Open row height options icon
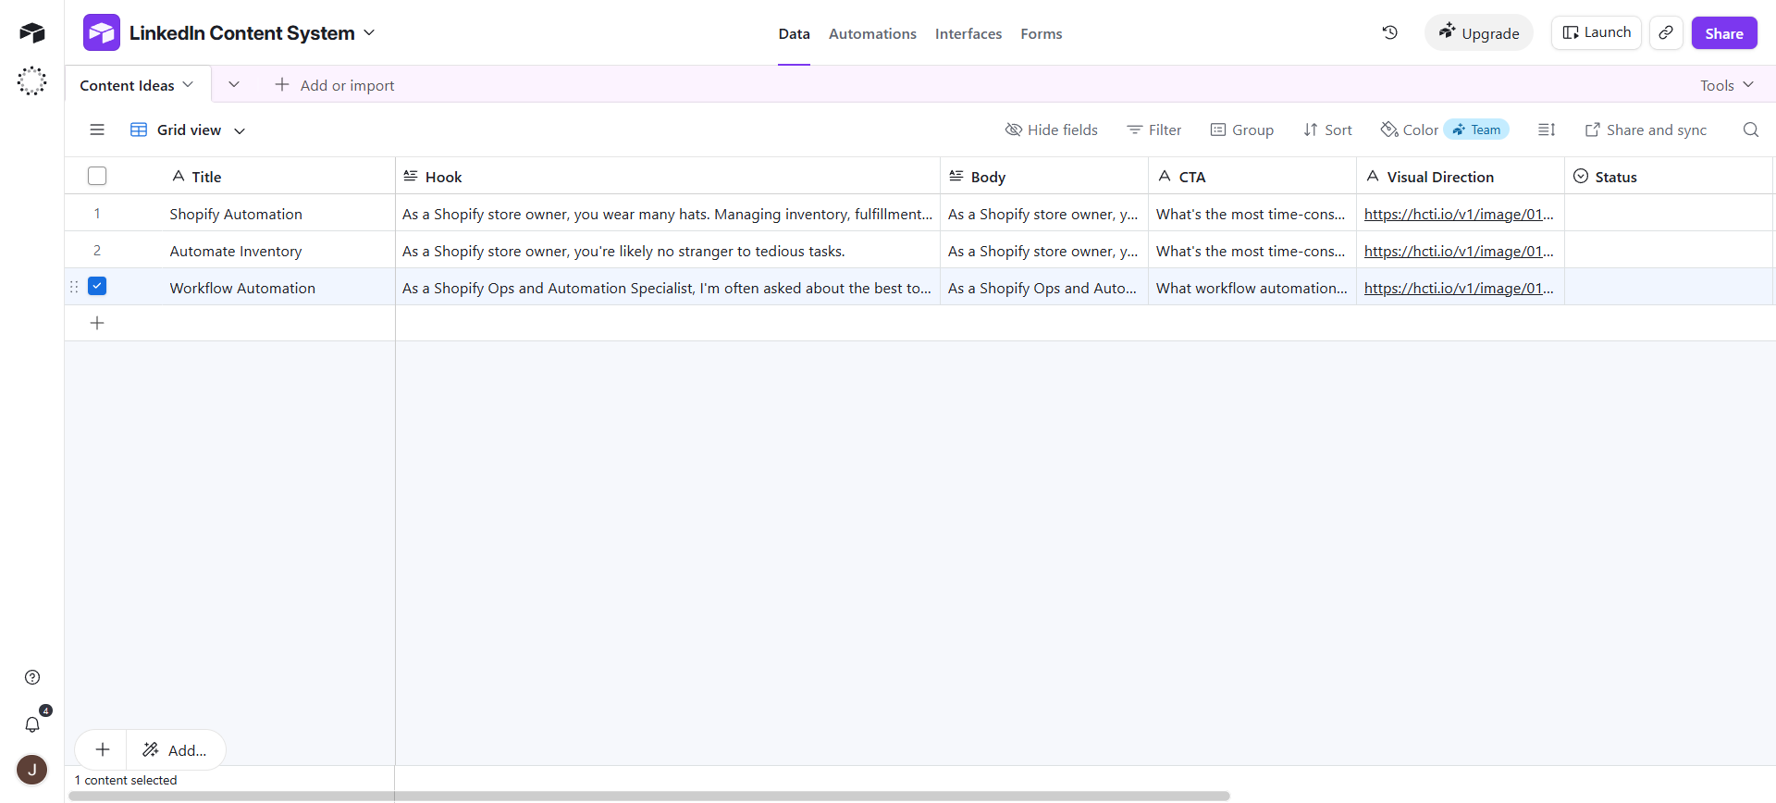 [1547, 130]
